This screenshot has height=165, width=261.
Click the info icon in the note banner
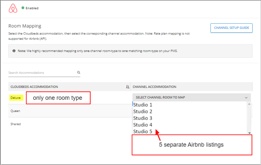point(14,51)
